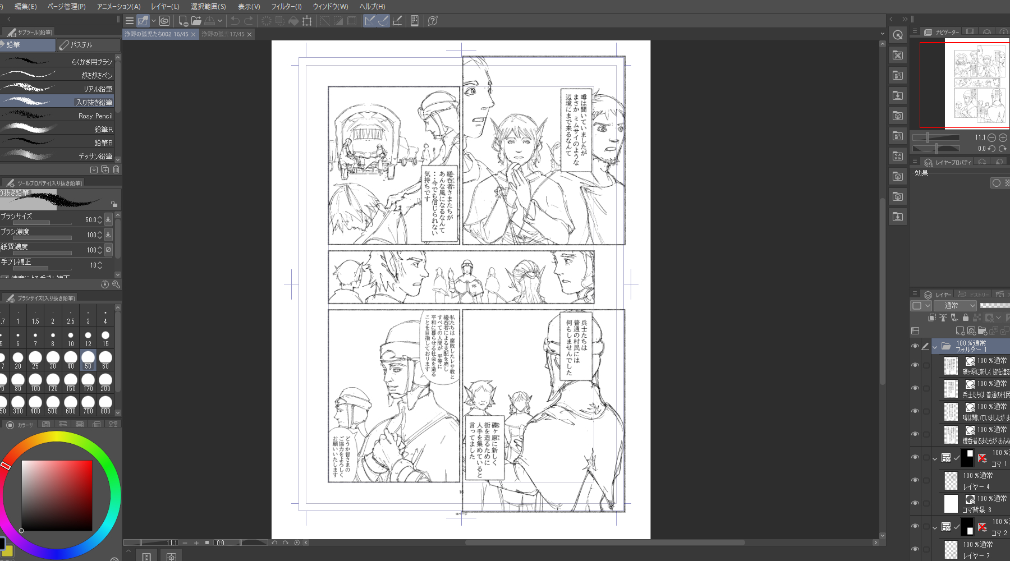Hide the レイヤー 4 layer
This screenshot has height=561, width=1010.
[915, 480]
